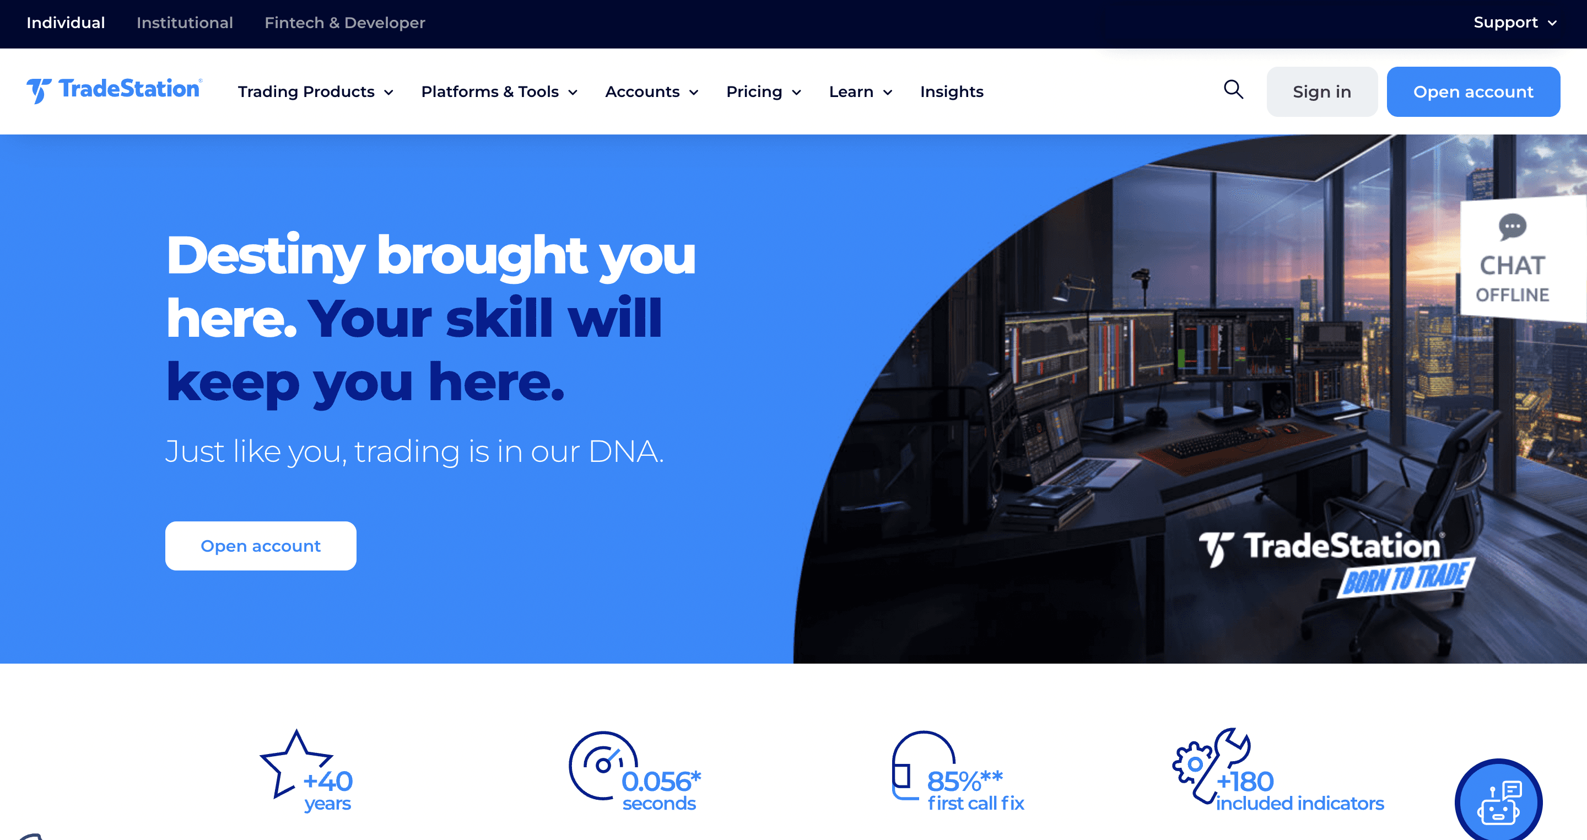Image resolution: width=1587 pixels, height=840 pixels.
Task: Expand the Accounts dropdown menu
Action: coord(651,91)
